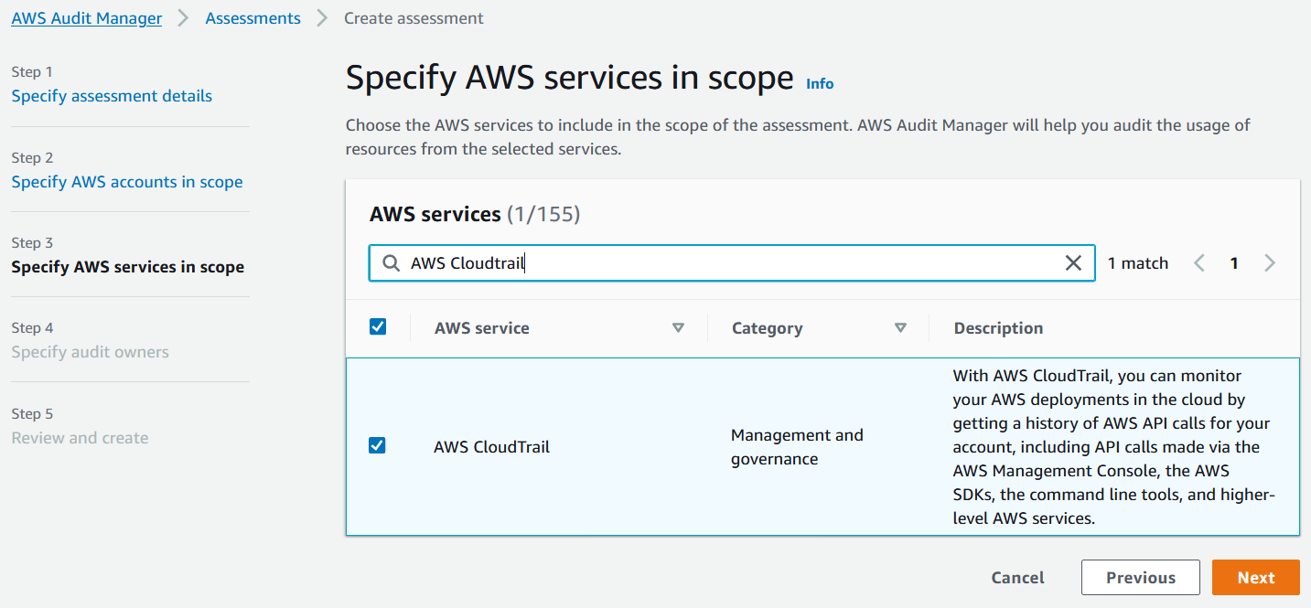Go to next page of results
The image size is (1311, 608).
click(x=1269, y=263)
